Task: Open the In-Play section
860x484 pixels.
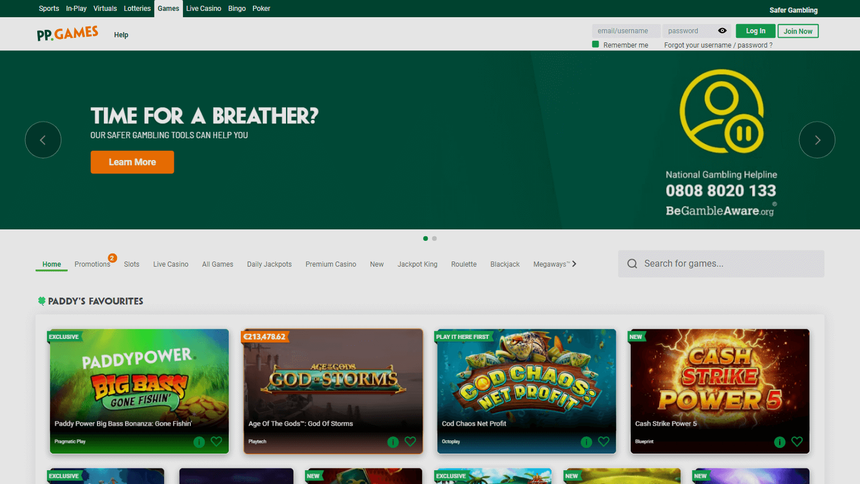Action: click(76, 9)
